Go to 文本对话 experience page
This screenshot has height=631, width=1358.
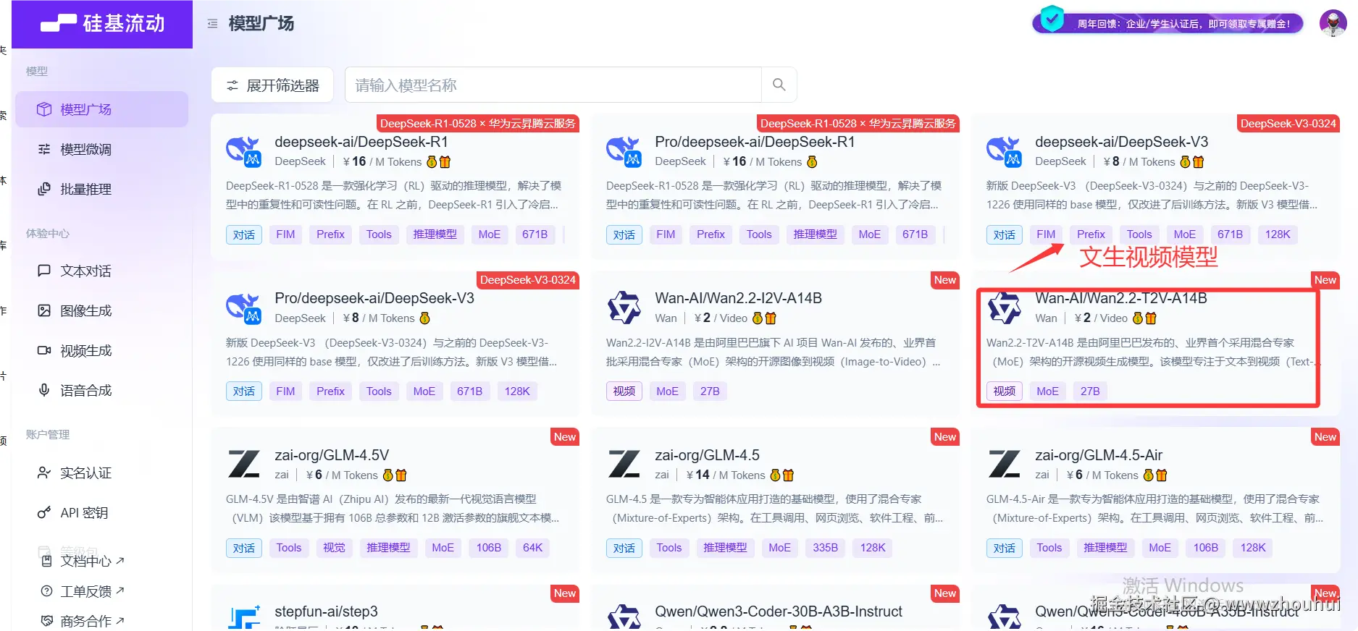[101, 271]
